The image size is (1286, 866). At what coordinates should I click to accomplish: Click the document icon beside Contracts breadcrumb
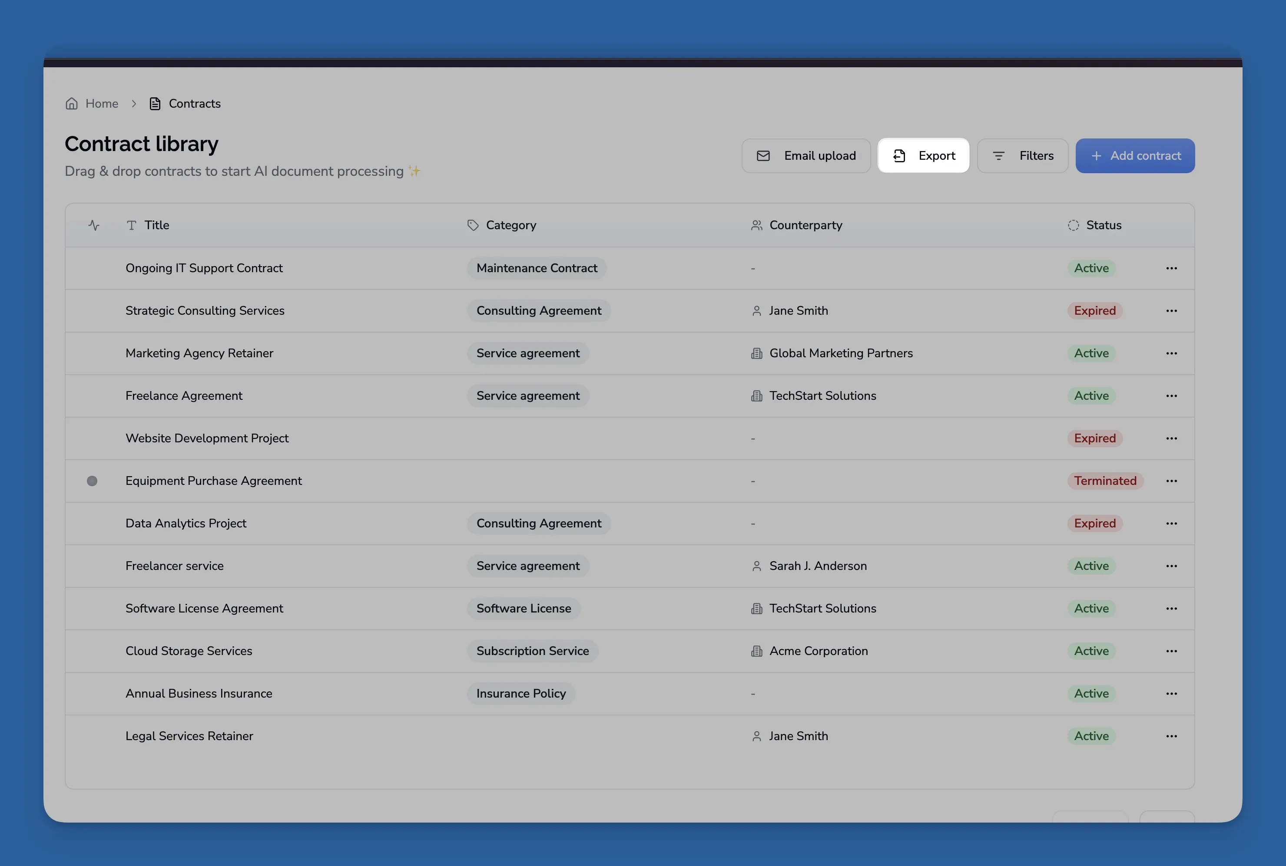coord(155,103)
